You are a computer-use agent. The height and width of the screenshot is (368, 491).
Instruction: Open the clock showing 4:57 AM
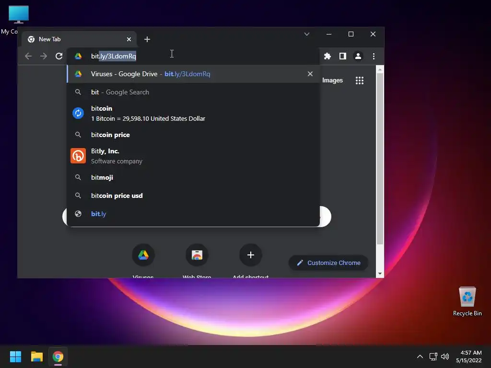[469, 356]
